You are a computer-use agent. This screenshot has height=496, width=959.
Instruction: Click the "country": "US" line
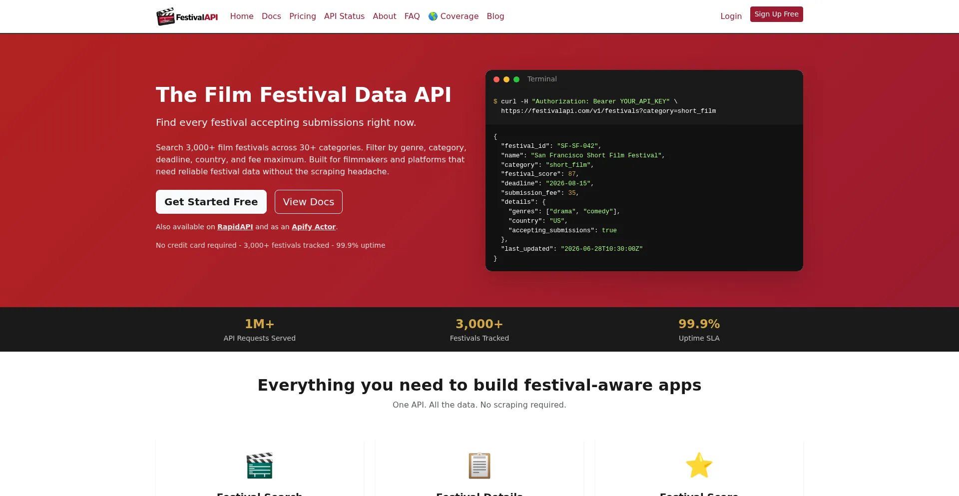click(x=538, y=221)
